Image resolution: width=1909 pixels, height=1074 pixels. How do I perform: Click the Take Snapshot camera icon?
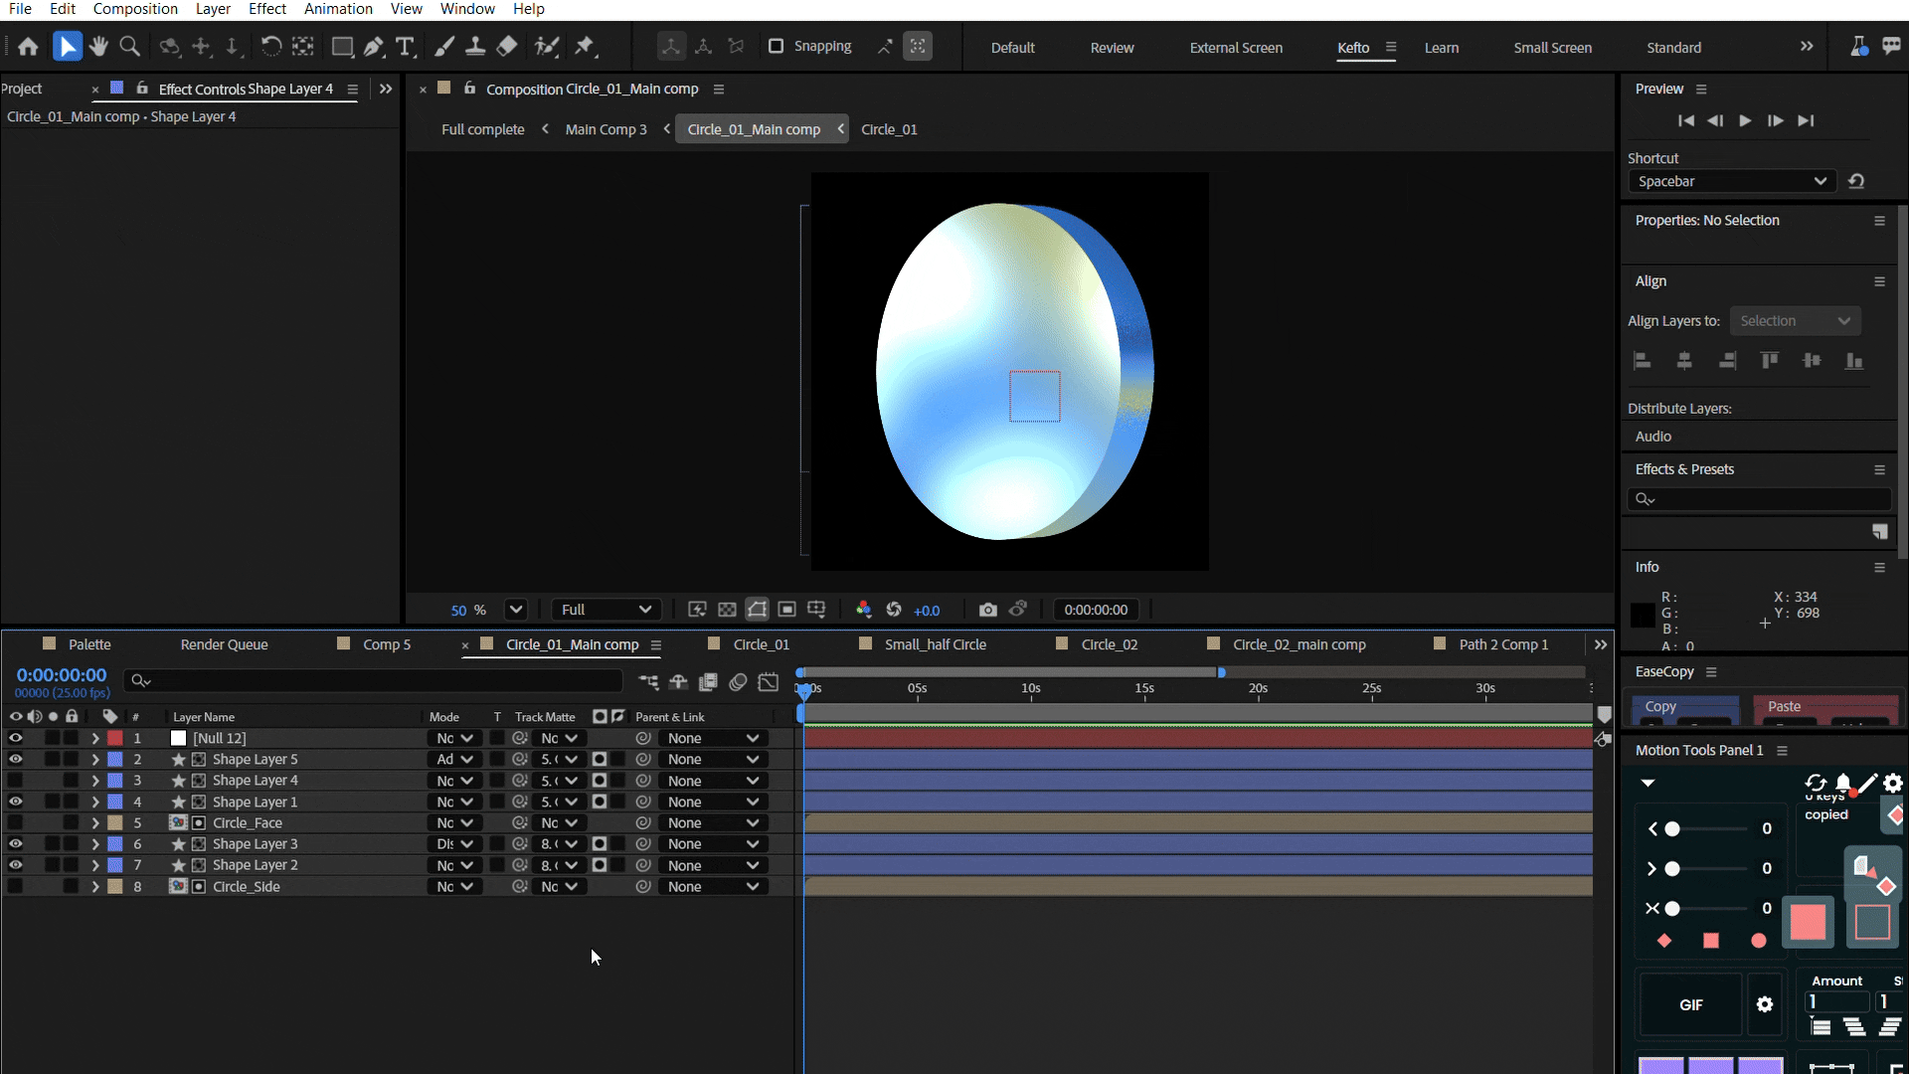pos(987,610)
